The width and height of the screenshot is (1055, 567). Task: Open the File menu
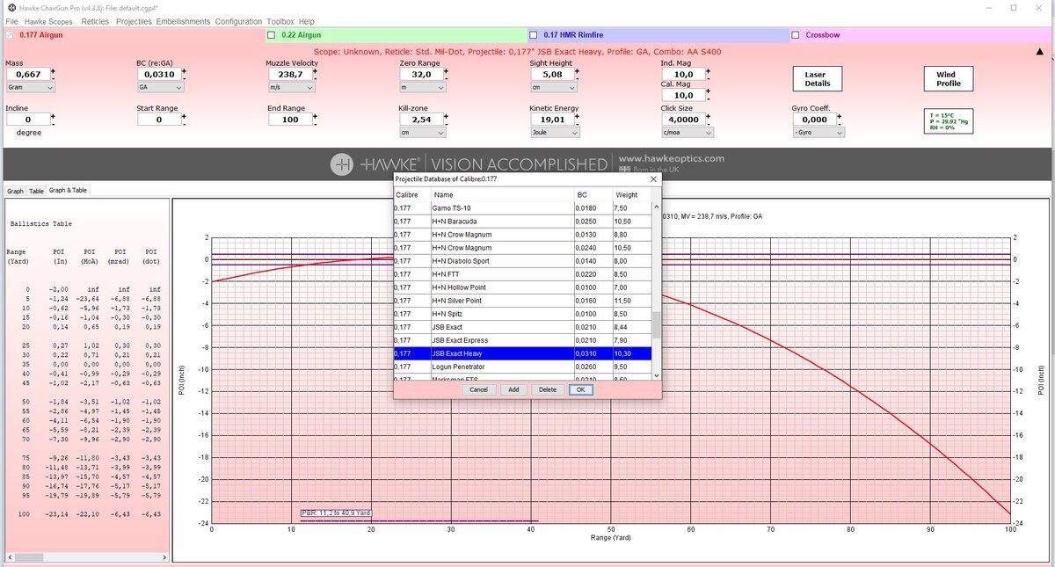[13, 21]
